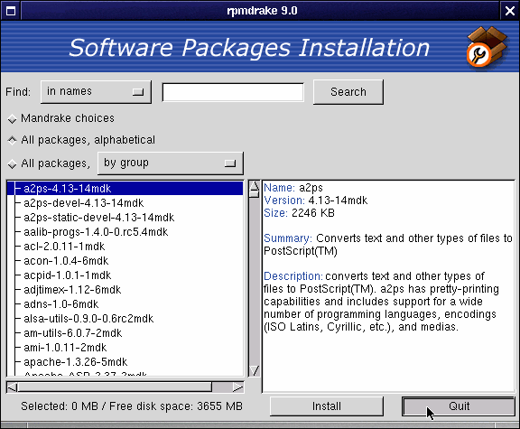This screenshot has width=520, height=429.
Task: Select a2ps-4.13-14mdk package row
Action: (x=125, y=189)
